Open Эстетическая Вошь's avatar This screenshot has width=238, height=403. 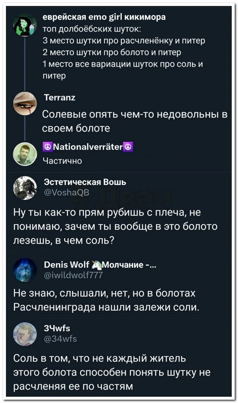coord(25,187)
